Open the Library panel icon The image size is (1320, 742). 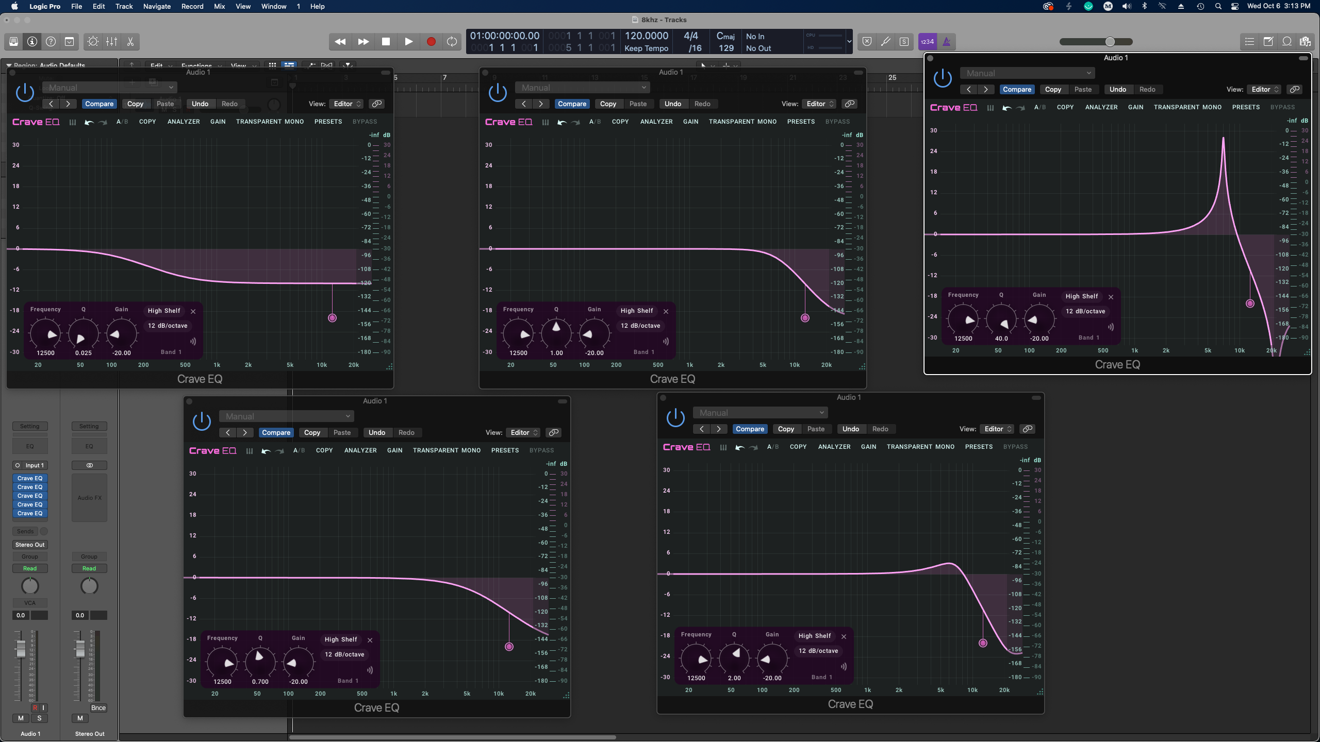[14, 42]
